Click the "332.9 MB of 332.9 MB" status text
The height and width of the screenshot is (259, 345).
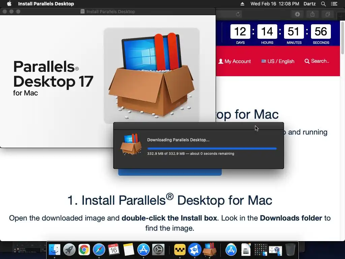click(166, 154)
